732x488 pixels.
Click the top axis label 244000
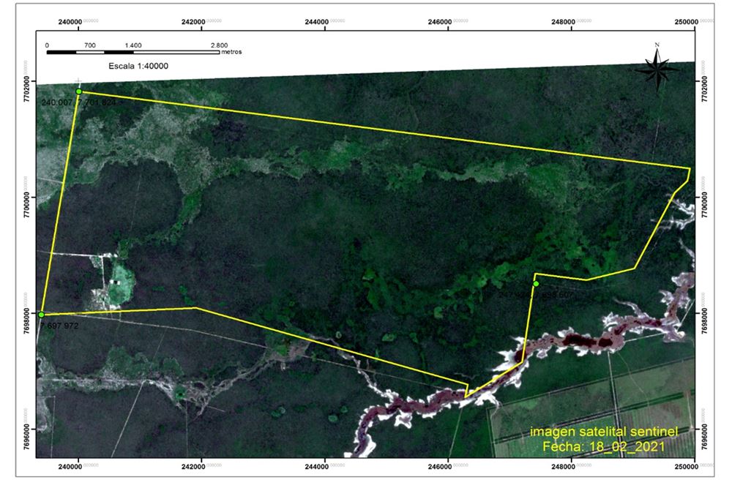click(x=316, y=22)
